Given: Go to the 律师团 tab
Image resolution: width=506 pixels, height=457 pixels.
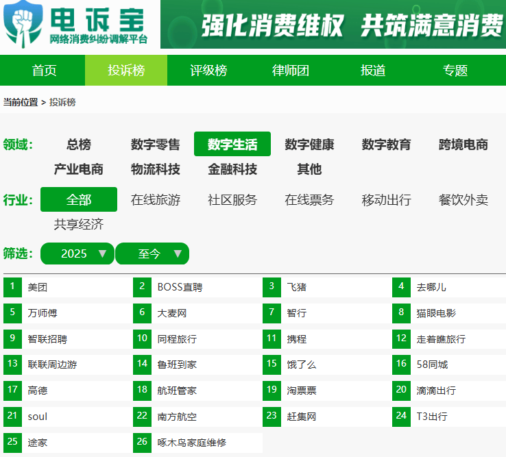Looking at the screenshot, I should [291, 71].
